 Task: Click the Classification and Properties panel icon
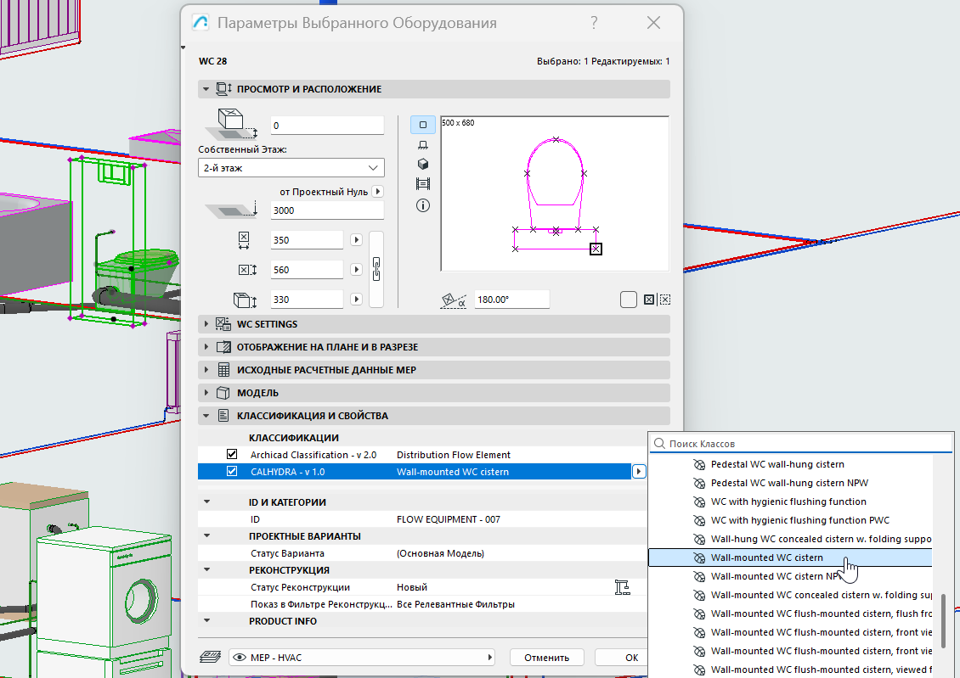tap(223, 416)
